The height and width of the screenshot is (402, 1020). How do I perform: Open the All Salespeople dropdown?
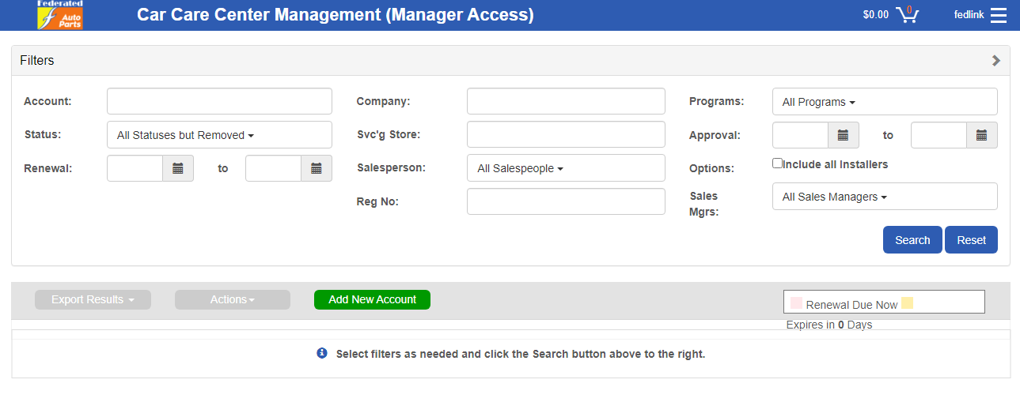pyautogui.click(x=566, y=168)
